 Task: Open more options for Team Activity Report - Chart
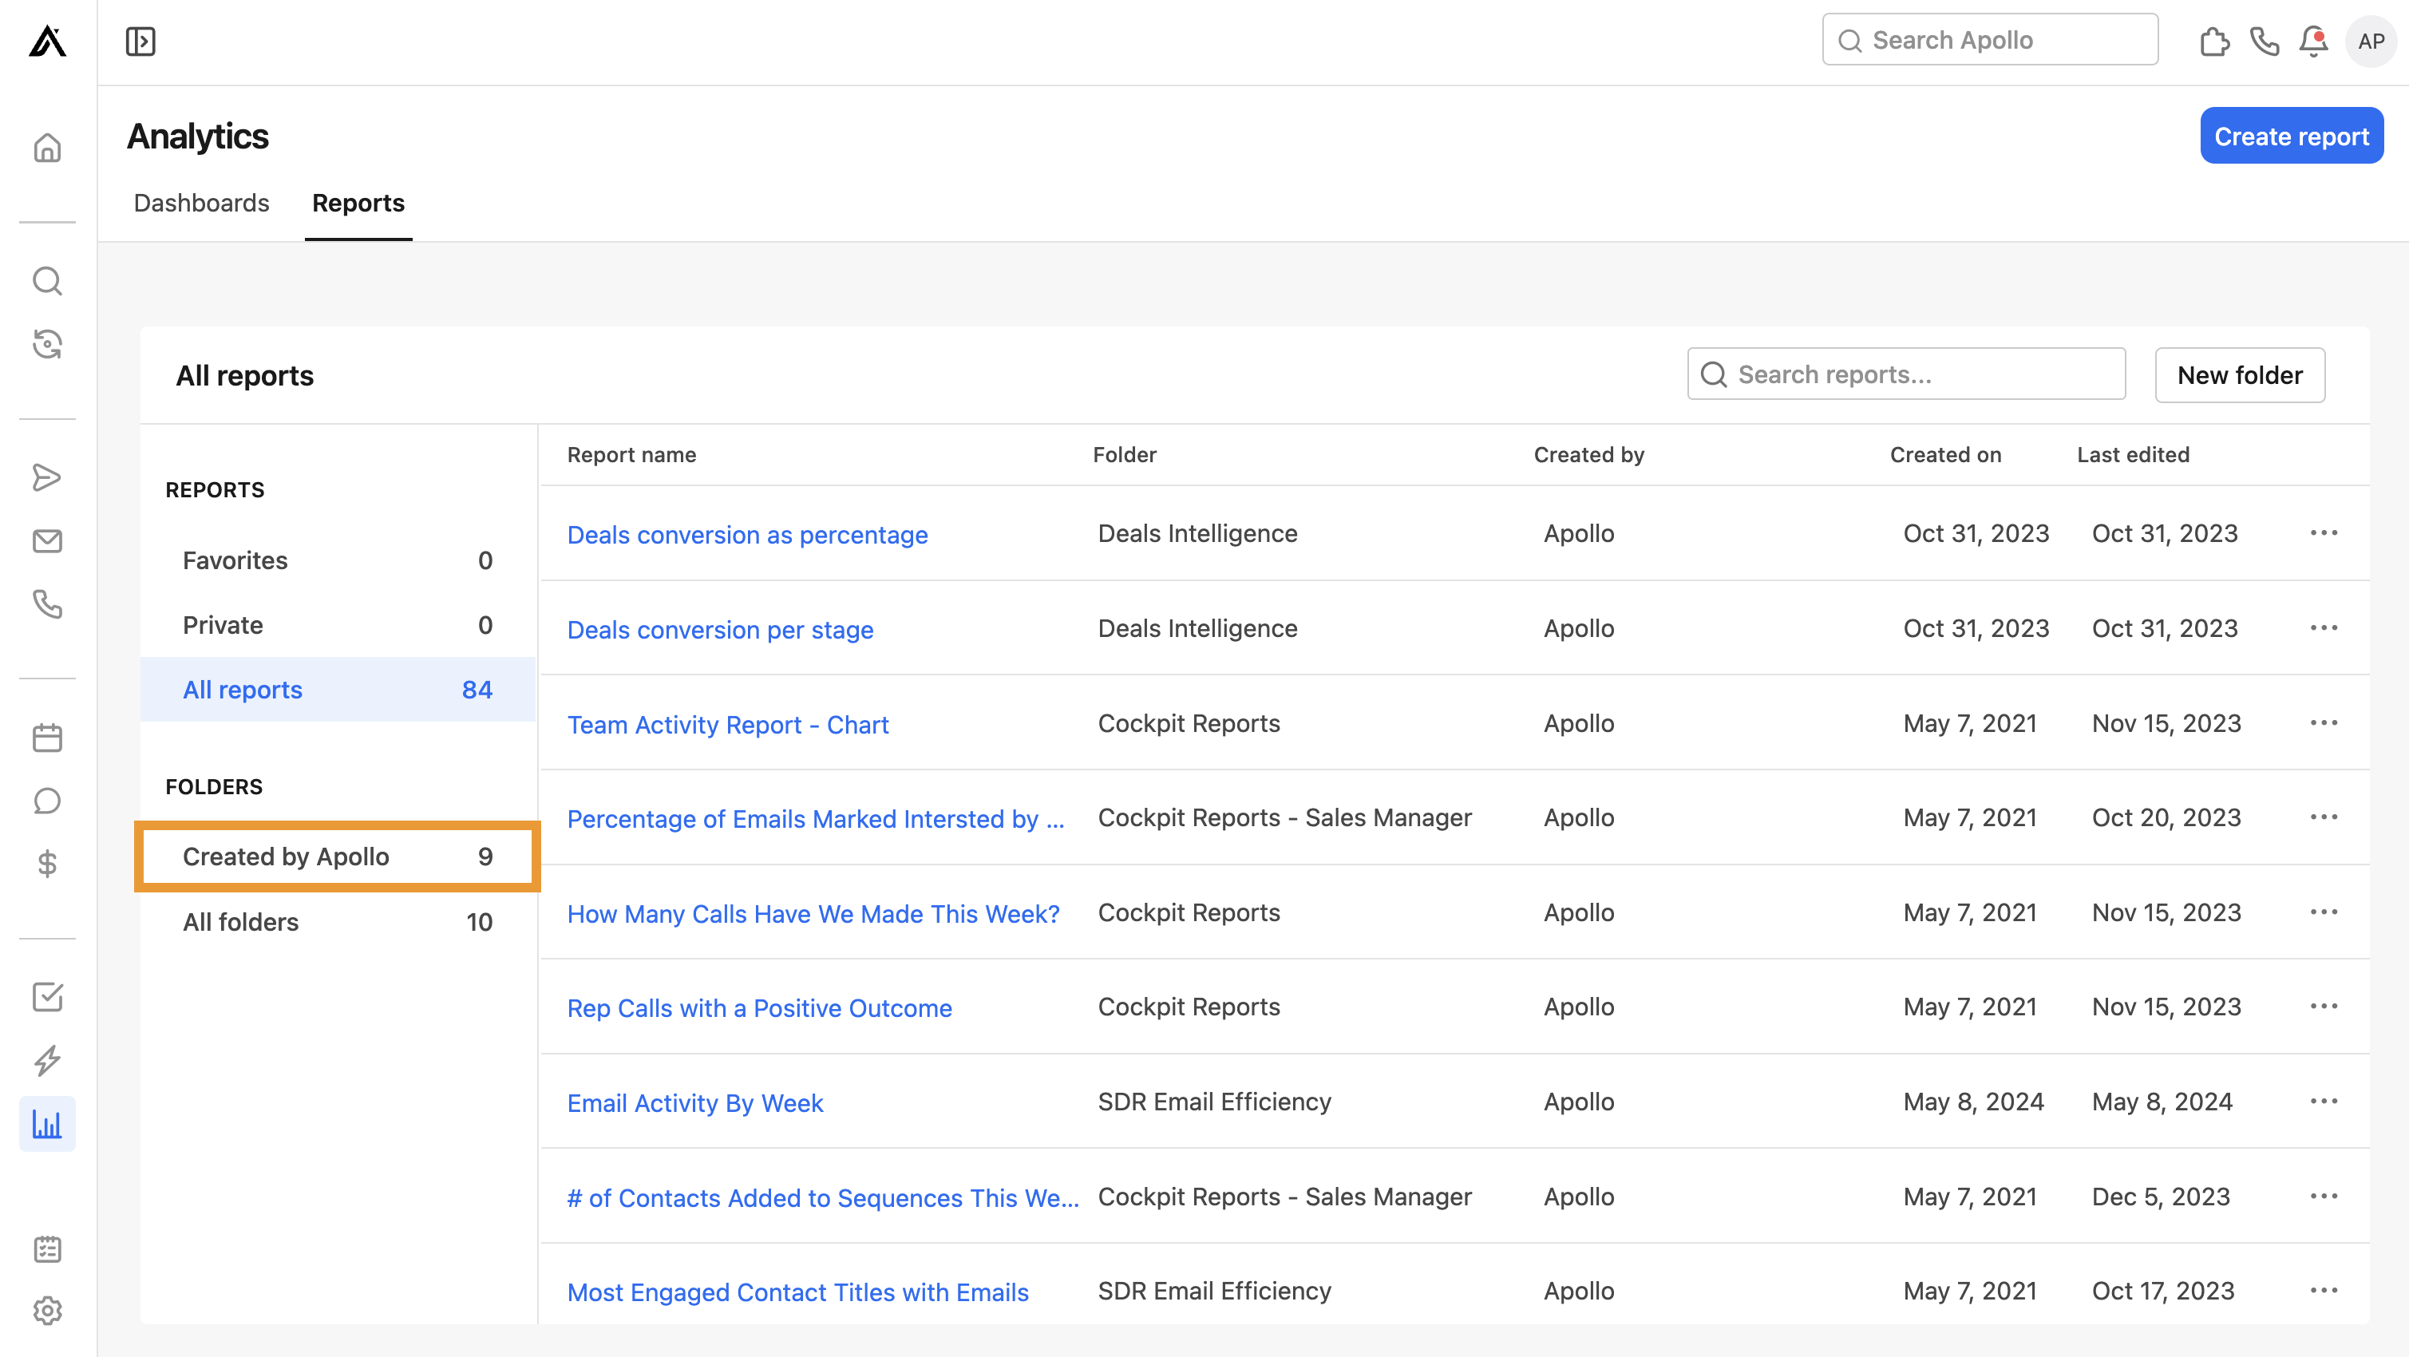[2325, 722]
